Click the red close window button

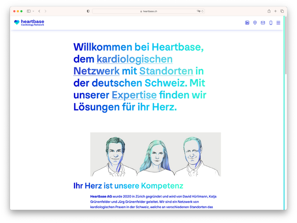14,11
